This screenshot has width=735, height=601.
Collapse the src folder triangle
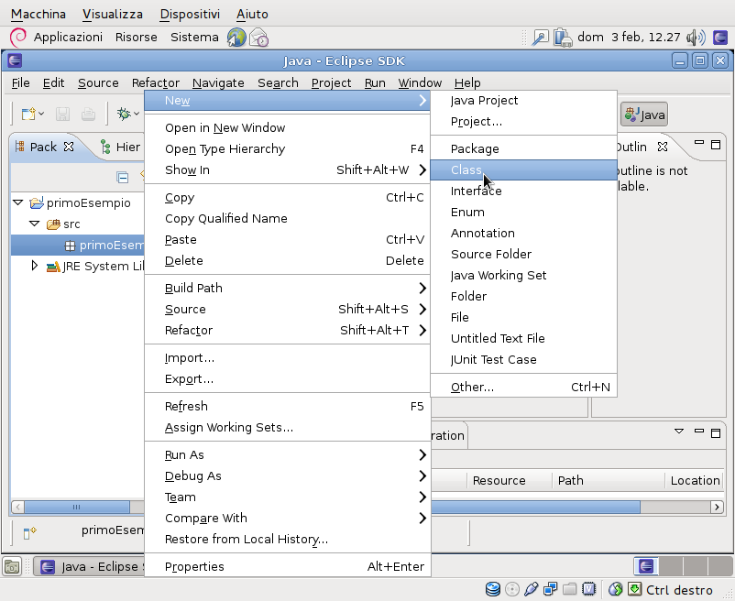(34, 224)
